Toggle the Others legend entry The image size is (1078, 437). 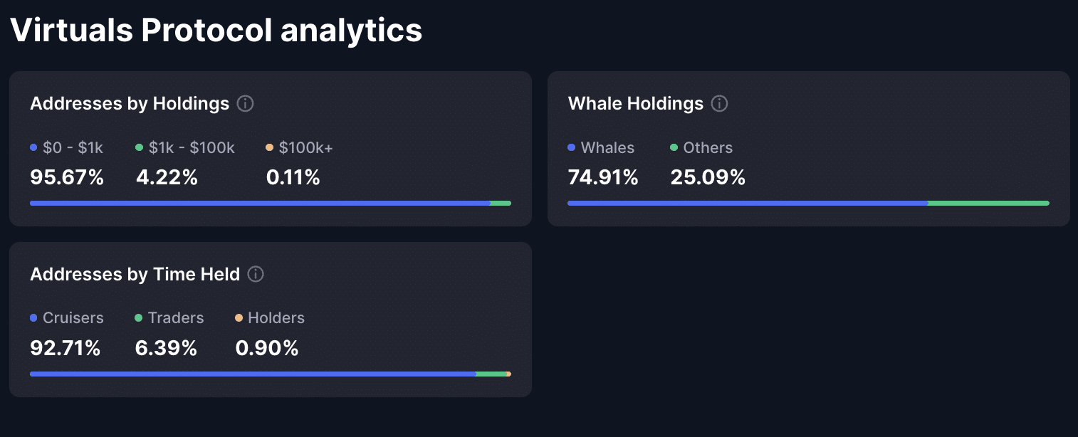click(708, 148)
